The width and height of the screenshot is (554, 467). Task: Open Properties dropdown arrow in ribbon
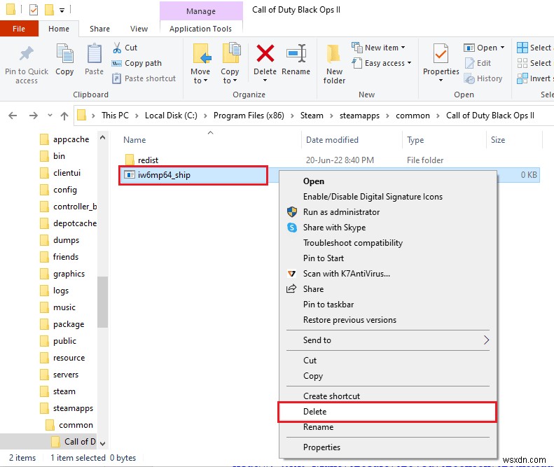click(x=441, y=81)
